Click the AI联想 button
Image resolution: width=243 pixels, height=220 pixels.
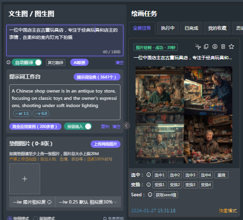coord(79,63)
